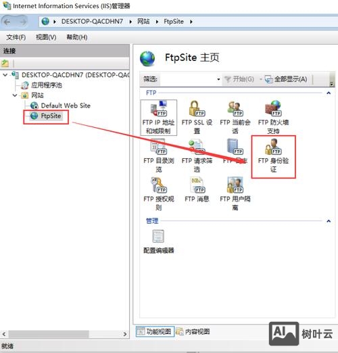Collapse the FTP group section
Viewport: 338px width, 353px height.
click(329, 93)
